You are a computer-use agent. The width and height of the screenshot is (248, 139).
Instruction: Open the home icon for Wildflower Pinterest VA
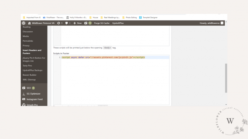point(29,23)
